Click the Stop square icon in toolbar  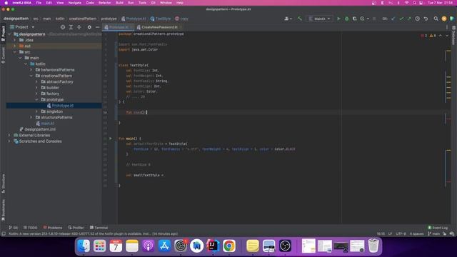[x=374, y=19]
